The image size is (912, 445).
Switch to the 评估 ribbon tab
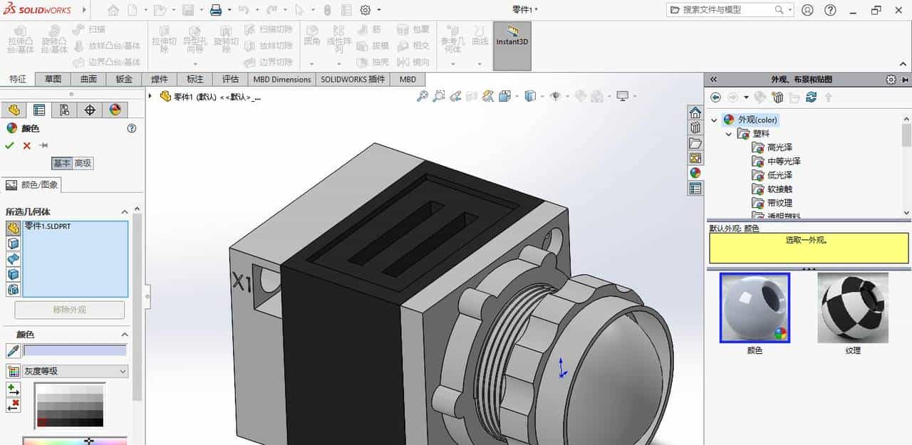tap(229, 79)
